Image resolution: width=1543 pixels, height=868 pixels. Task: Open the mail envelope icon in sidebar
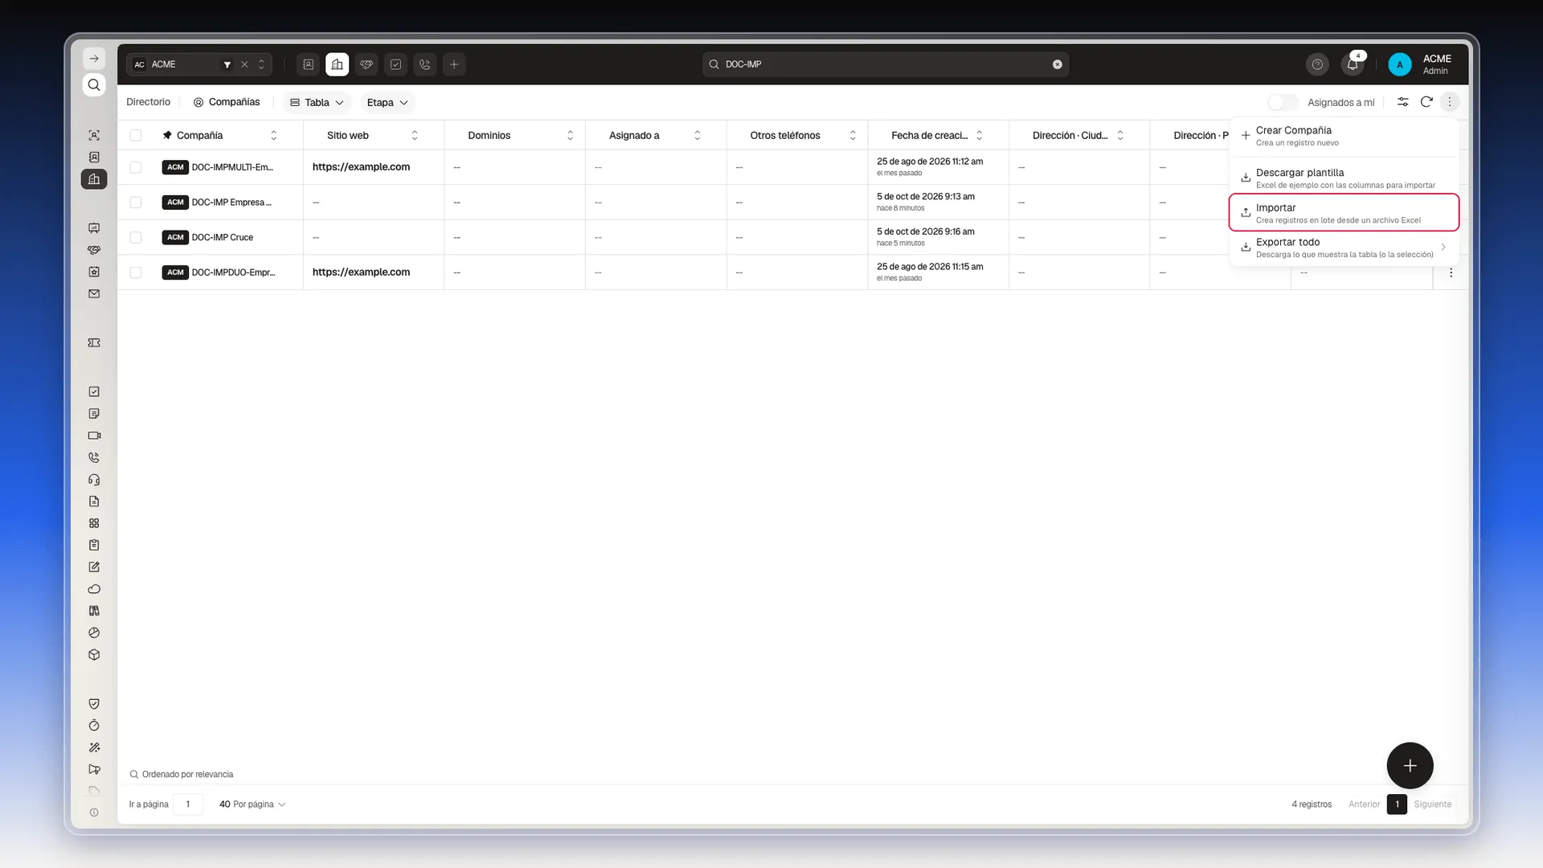click(94, 294)
